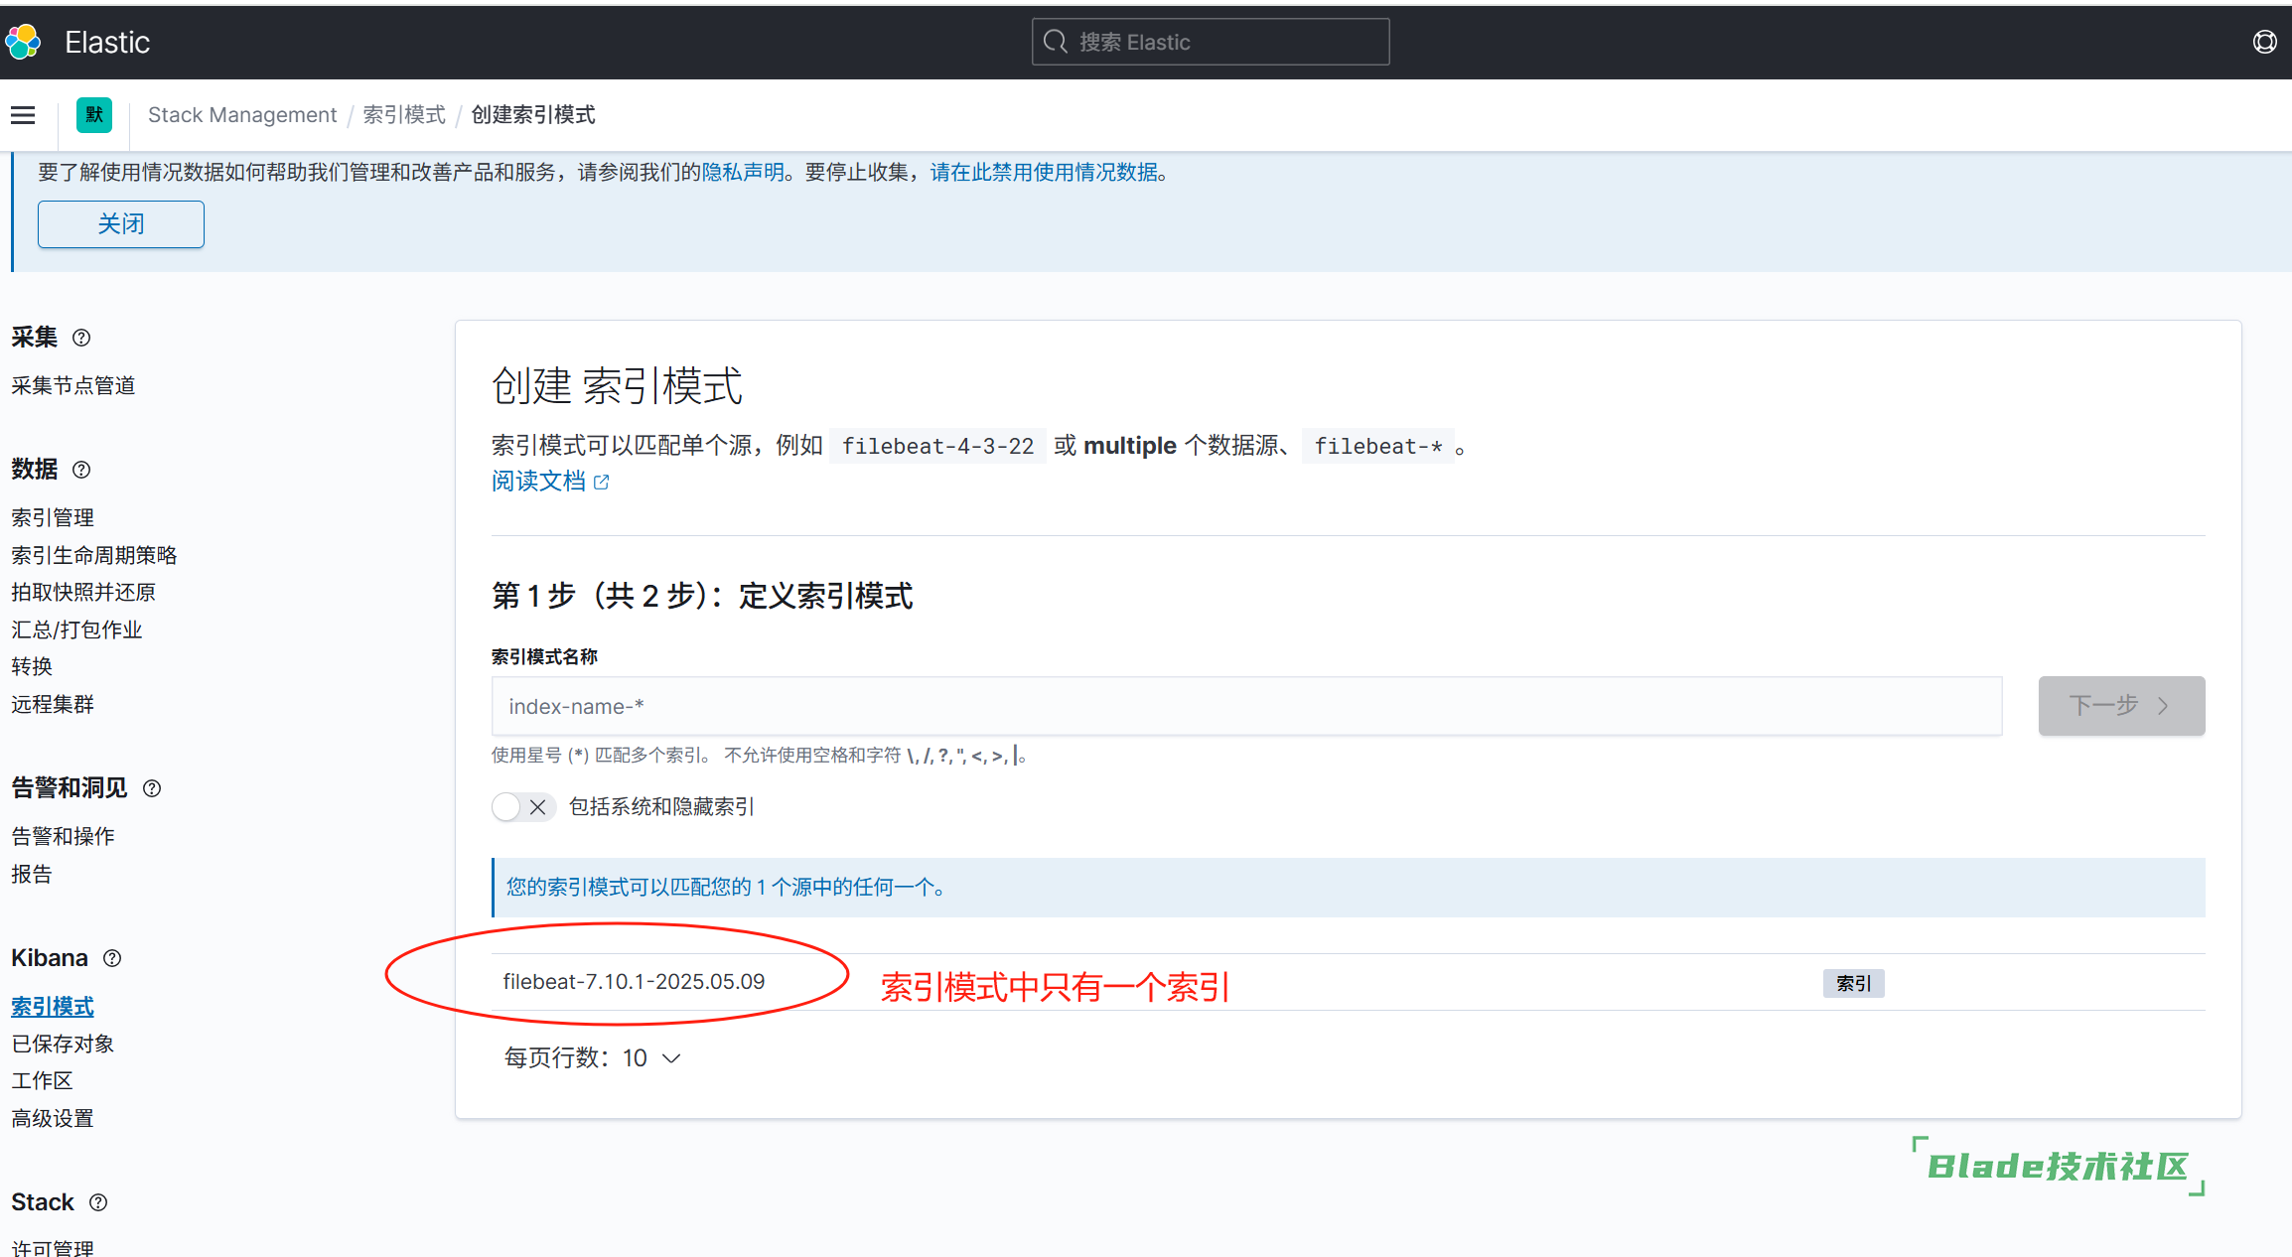Screen dimensions: 2292x1257
Task: Open 汇总/打包作业 in sidebar
Action: tap(76, 629)
